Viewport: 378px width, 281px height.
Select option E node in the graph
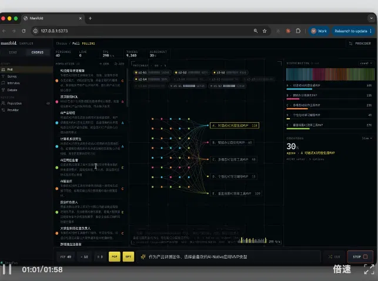pyautogui.click(x=236, y=193)
